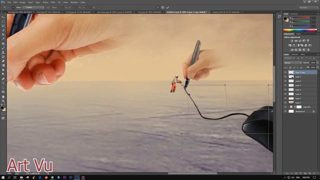Switch to the Swatches tab
The height and width of the screenshot is (180, 320).
(x=294, y=14)
